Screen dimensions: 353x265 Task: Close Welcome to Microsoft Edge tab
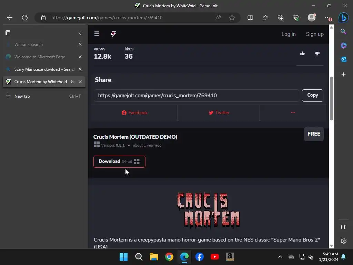click(x=80, y=57)
